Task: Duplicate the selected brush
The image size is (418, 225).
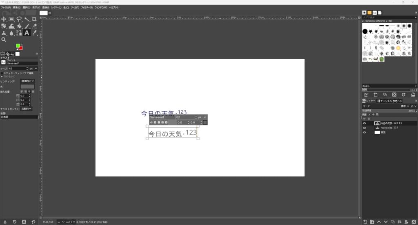Action: pos(385,95)
